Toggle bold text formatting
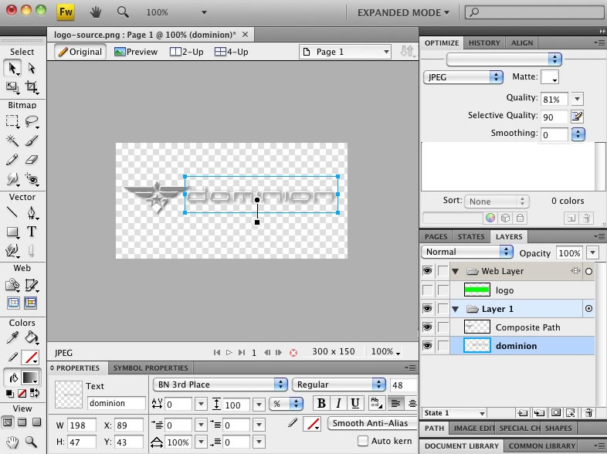The width and height of the screenshot is (607, 454). [x=321, y=403]
